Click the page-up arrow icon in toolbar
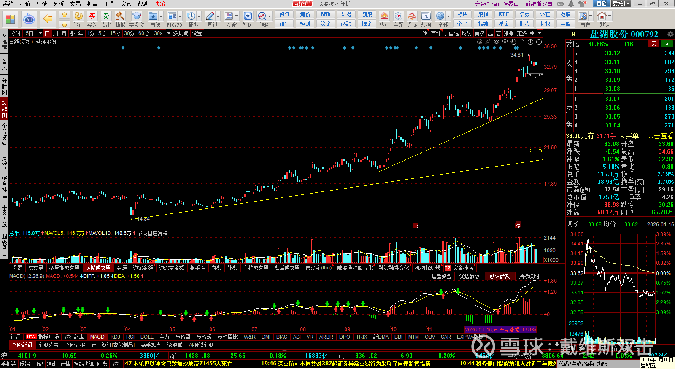 [65, 15]
